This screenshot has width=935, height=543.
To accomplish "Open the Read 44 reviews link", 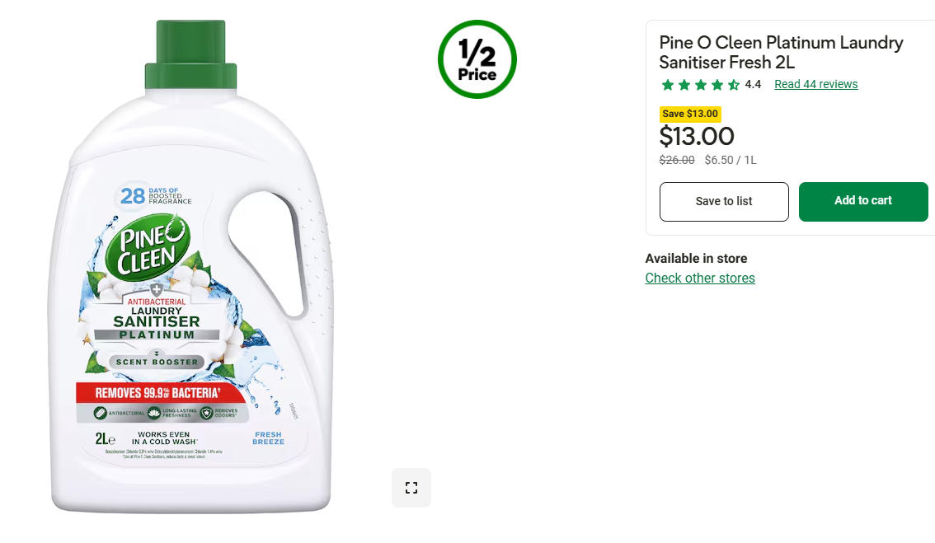I will pos(815,84).
